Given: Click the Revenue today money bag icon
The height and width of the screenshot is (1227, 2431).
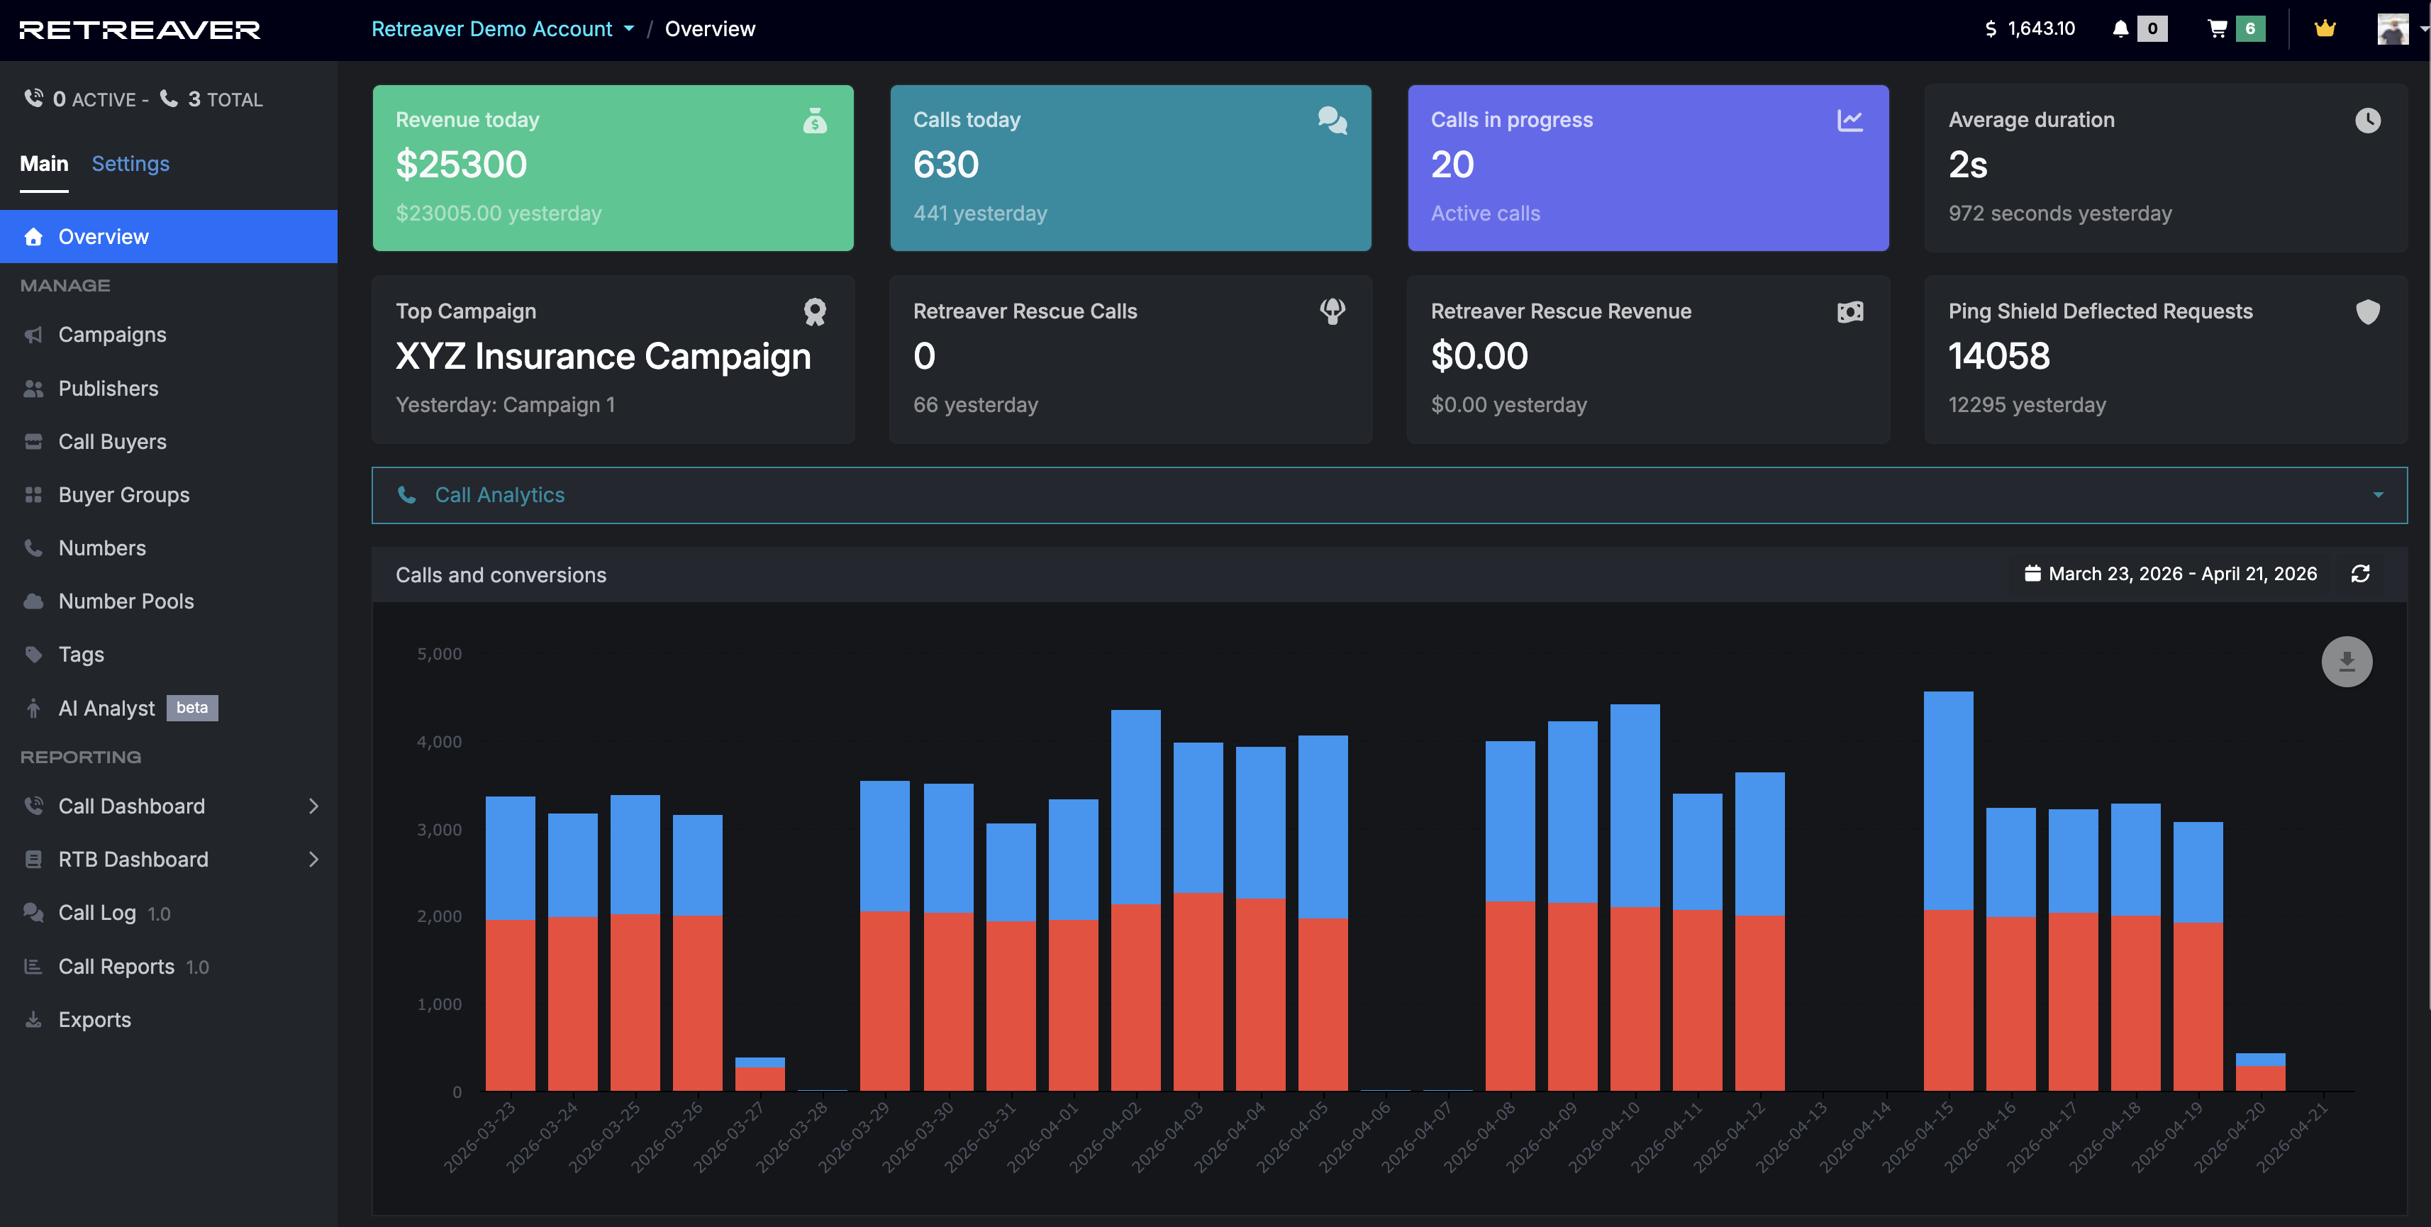Looking at the screenshot, I should click(x=814, y=120).
